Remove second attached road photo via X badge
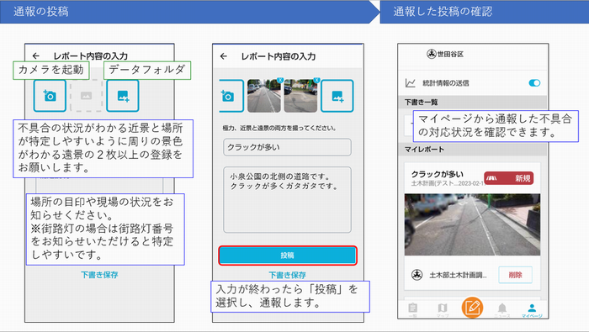589x332 pixels. point(316,80)
